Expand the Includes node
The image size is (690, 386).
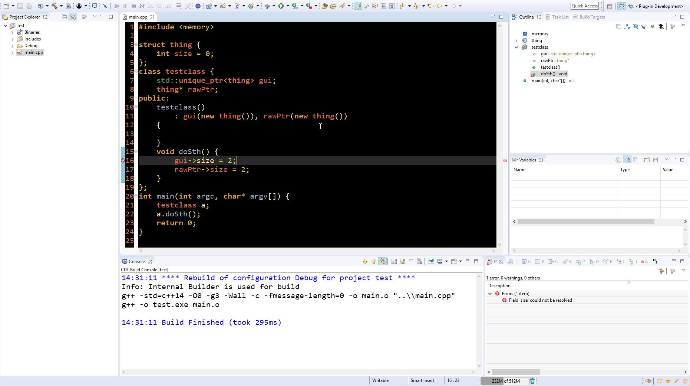point(12,39)
